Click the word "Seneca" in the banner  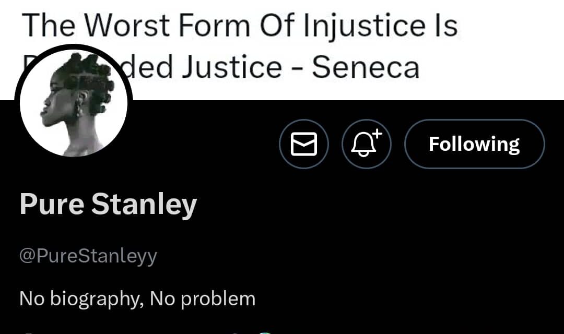pyautogui.click(x=366, y=68)
